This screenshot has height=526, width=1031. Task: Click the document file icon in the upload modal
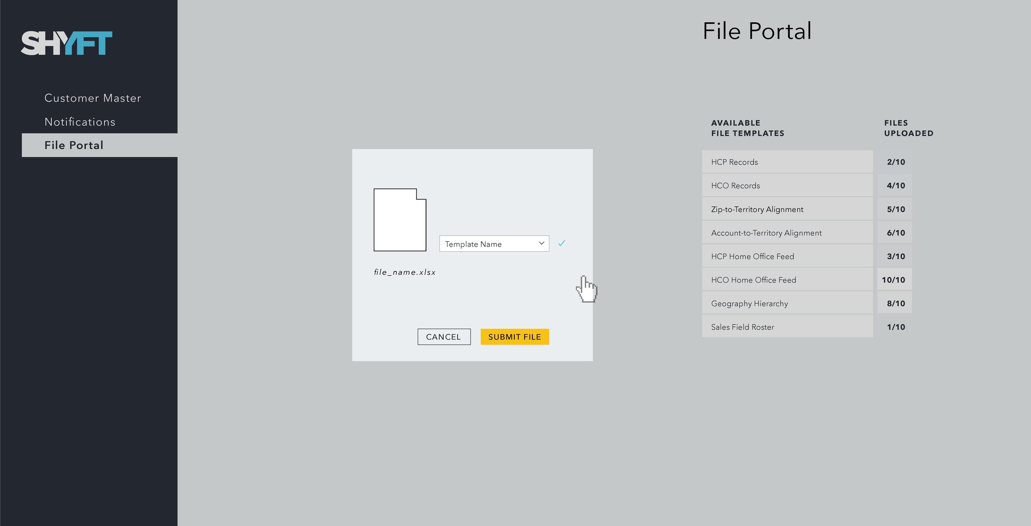[x=400, y=220]
